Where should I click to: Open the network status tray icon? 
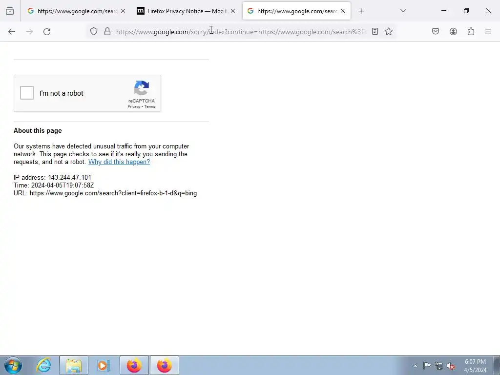[x=439, y=366]
